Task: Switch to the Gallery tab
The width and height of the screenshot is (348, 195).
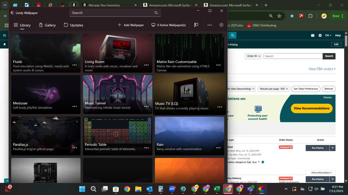Action: [x=47, y=25]
